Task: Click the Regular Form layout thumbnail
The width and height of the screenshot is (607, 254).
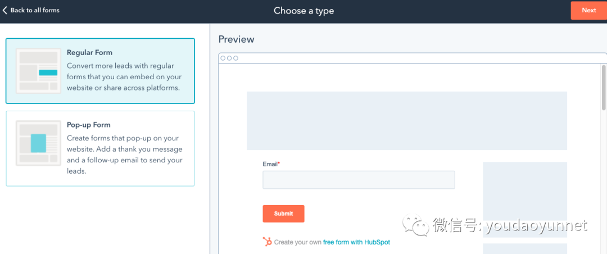Action: [38, 71]
